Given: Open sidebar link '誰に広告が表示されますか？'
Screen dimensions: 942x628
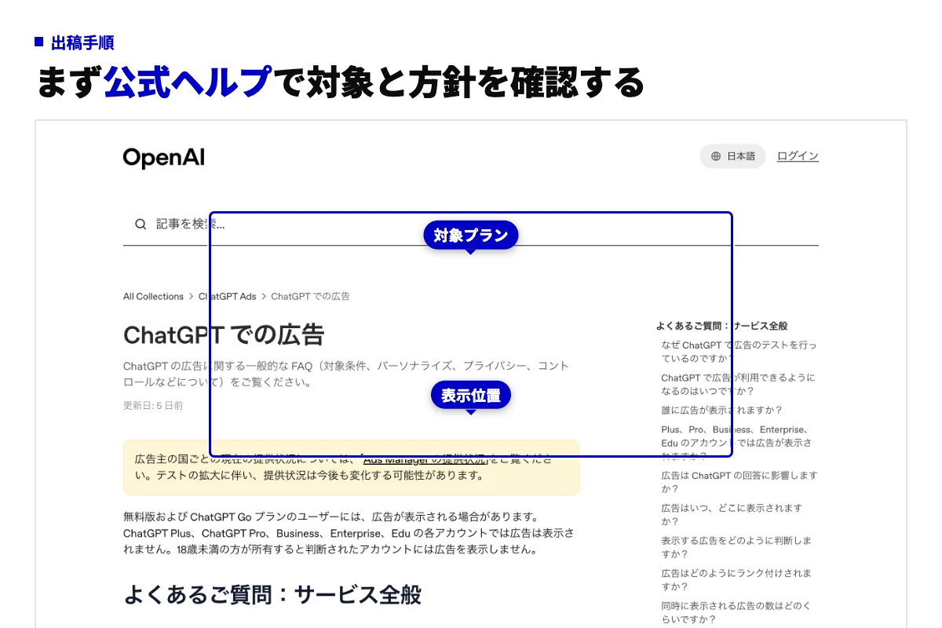Looking at the screenshot, I should tap(721, 411).
